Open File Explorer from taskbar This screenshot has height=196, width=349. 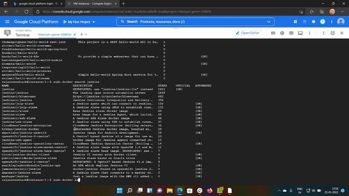(x=170, y=191)
